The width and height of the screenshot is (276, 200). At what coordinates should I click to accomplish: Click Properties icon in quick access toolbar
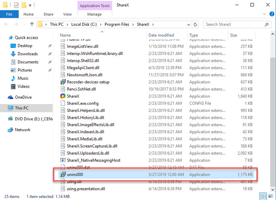pos(16,5)
